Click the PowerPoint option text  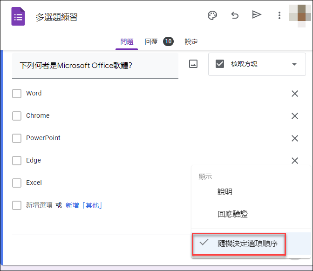pyautogui.click(x=43, y=138)
